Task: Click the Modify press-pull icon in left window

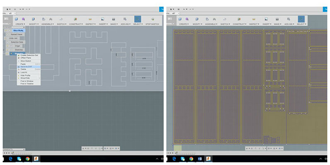Action: click(33, 19)
